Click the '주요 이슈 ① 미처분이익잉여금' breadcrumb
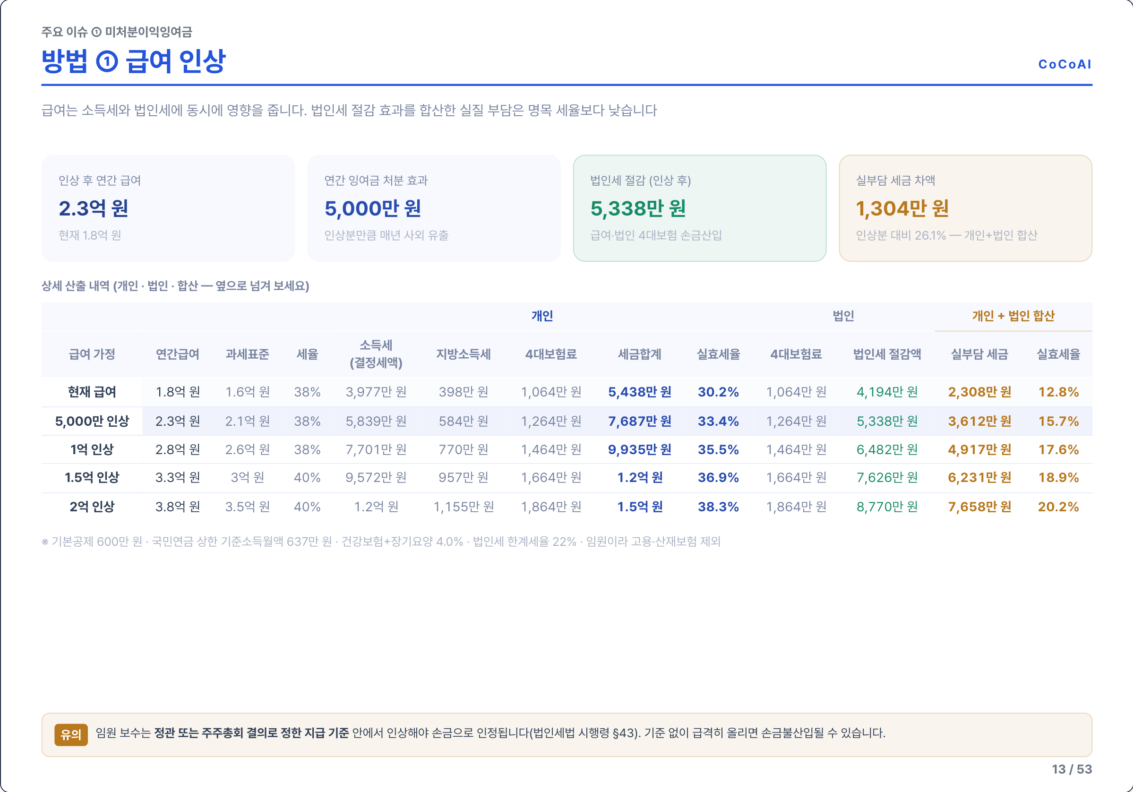Viewport: 1133px width, 792px height. [117, 32]
